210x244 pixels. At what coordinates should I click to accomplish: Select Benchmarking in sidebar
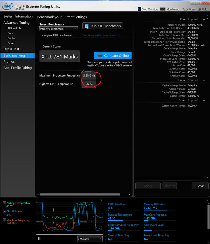(x=18, y=55)
